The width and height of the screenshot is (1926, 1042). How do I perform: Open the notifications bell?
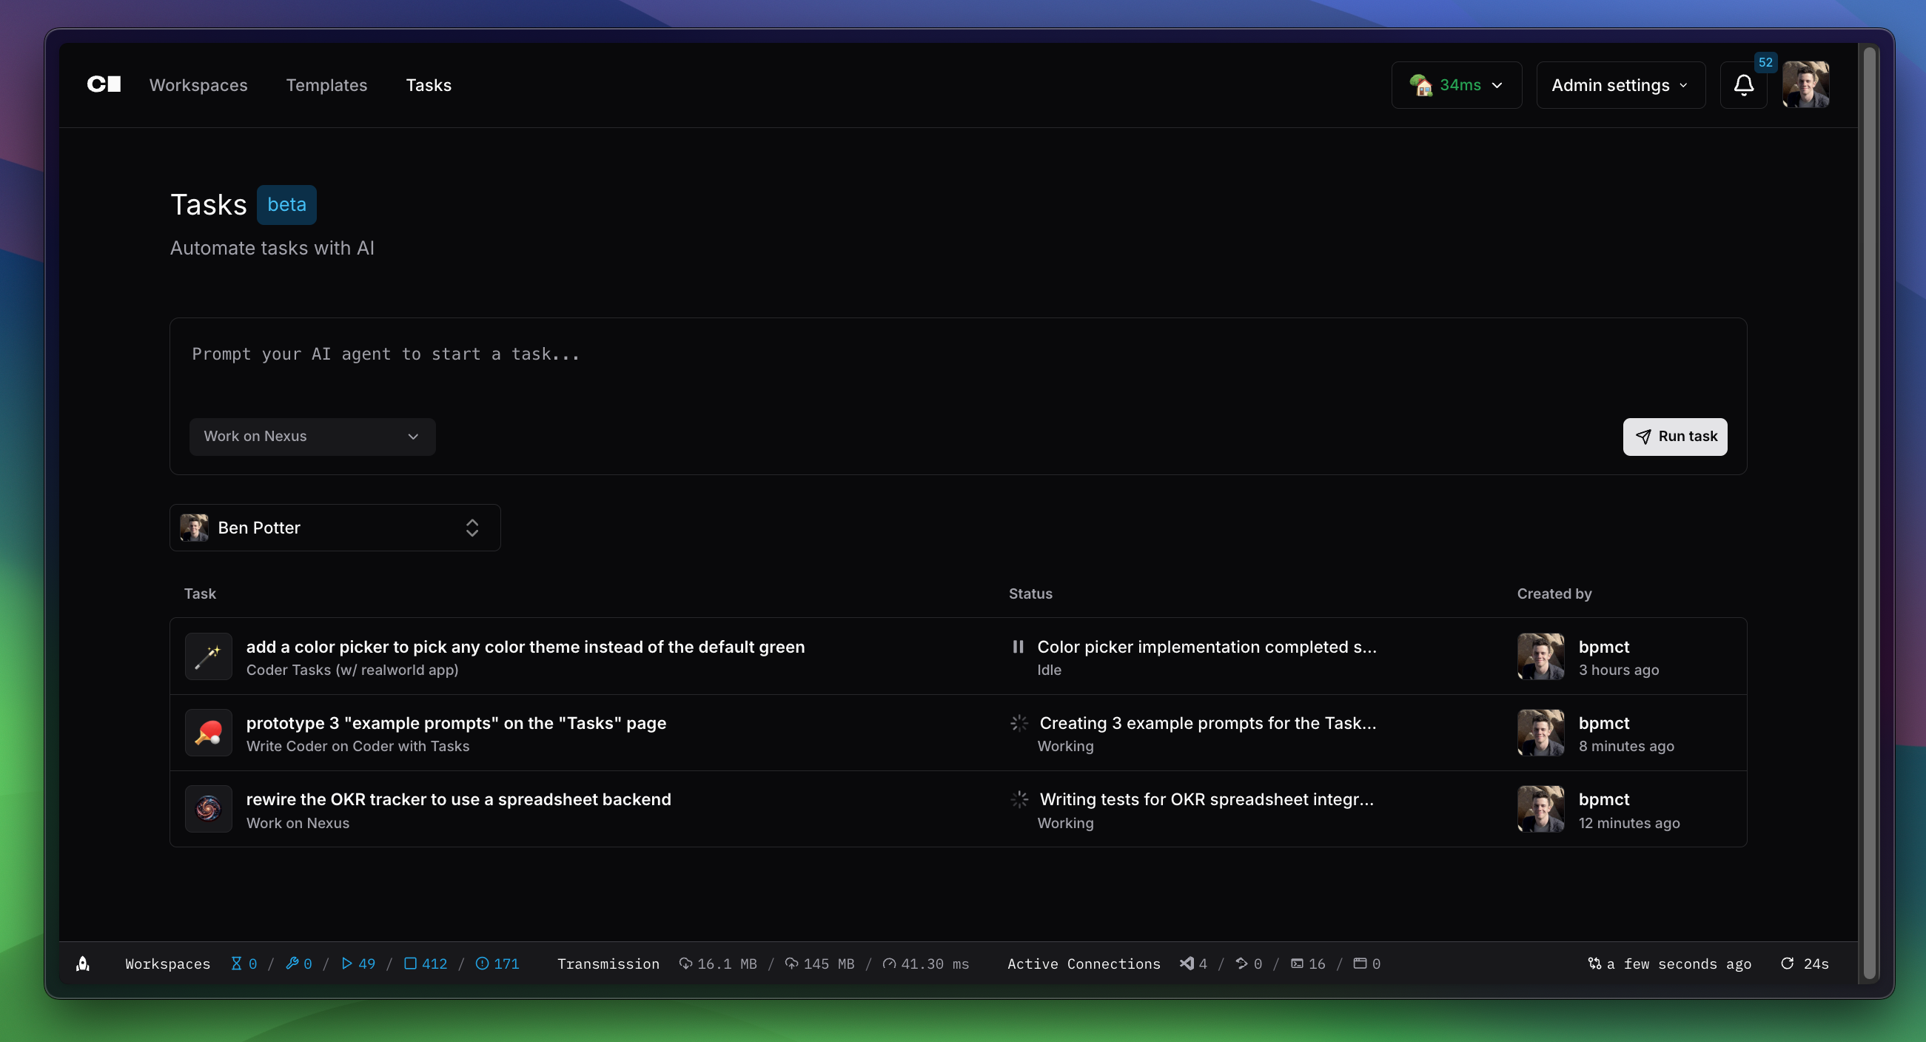[1744, 84]
